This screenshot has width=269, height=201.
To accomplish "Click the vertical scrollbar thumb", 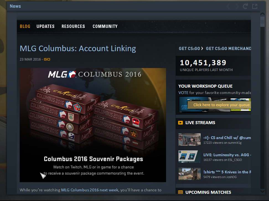I will coord(262,21).
